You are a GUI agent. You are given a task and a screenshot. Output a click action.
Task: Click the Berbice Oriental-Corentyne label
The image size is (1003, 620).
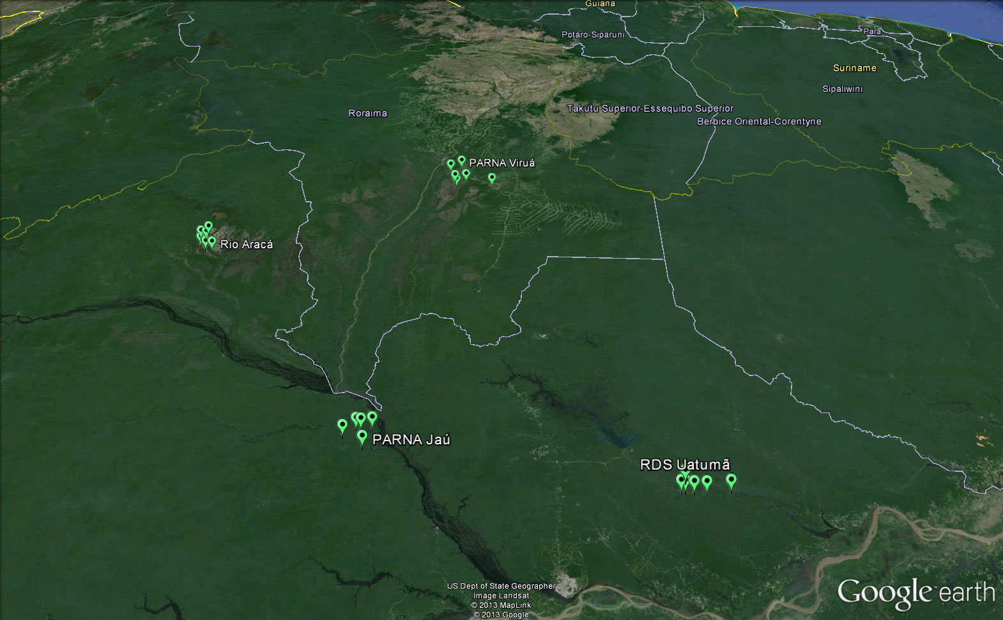point(759,121)
